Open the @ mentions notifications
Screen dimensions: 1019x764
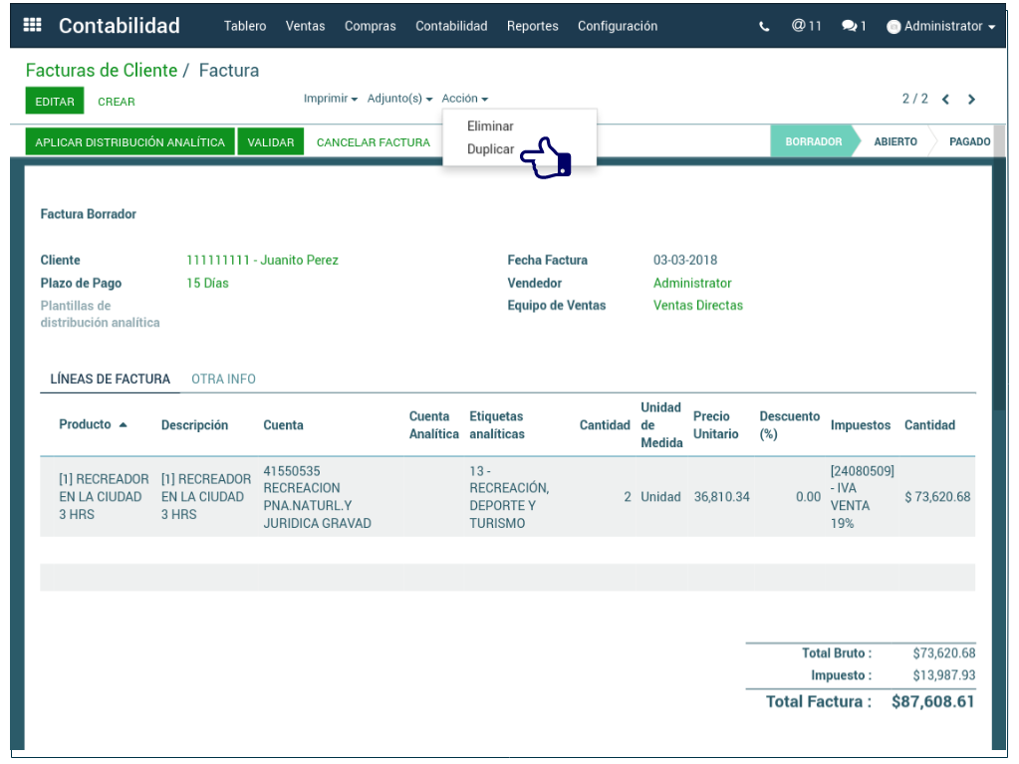806,26
